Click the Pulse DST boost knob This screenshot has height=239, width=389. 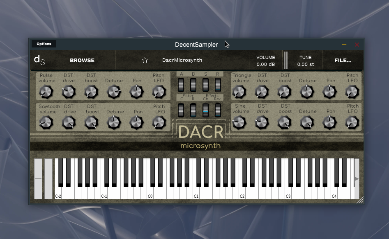(91, 92)
